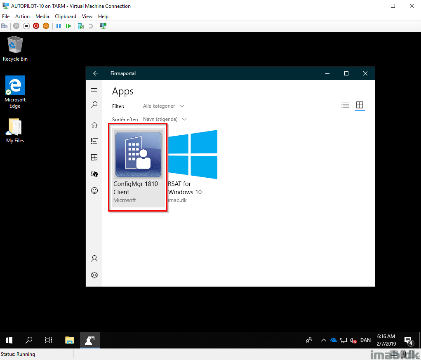Minimize the Firmaportal window
The width and height of the screenshot is (421, 360).
[x=327, y=73]
